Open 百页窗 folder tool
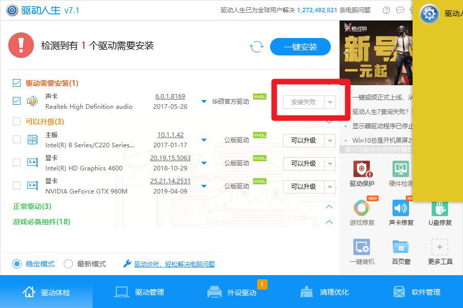 click(x=401, y=247)
